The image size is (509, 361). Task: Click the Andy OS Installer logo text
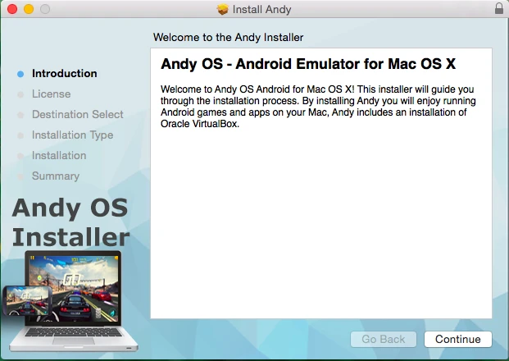click(x=70, y=222)
